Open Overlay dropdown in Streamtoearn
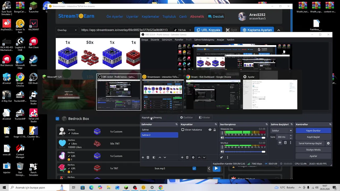This screenshot has height=191, width=340. pos(67,30)
